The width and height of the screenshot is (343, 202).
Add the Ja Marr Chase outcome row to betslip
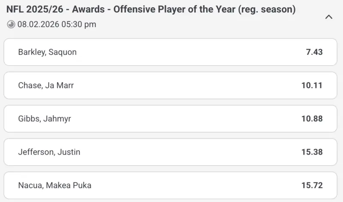pyautogui.click(x=171, y=86)
